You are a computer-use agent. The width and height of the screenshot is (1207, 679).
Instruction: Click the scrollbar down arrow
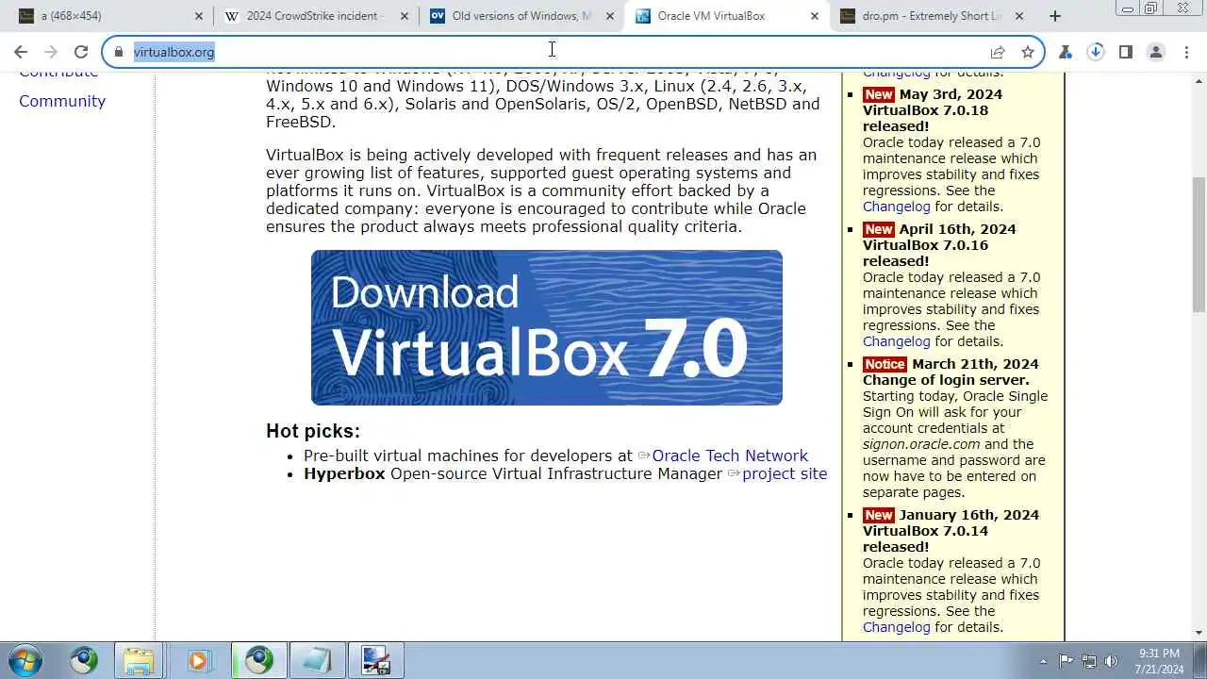[1199, 634]
